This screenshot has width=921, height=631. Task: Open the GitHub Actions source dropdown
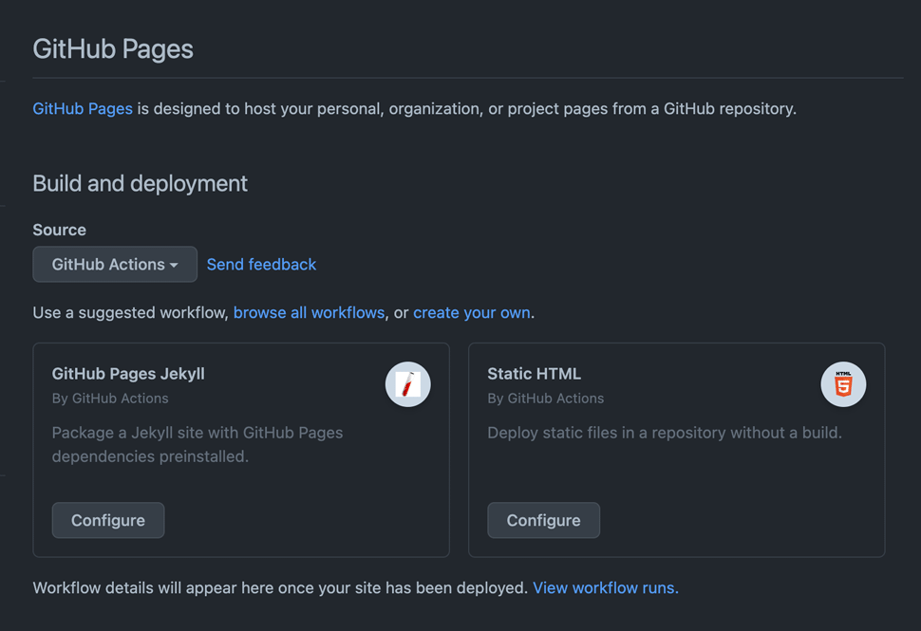point(115,264)
